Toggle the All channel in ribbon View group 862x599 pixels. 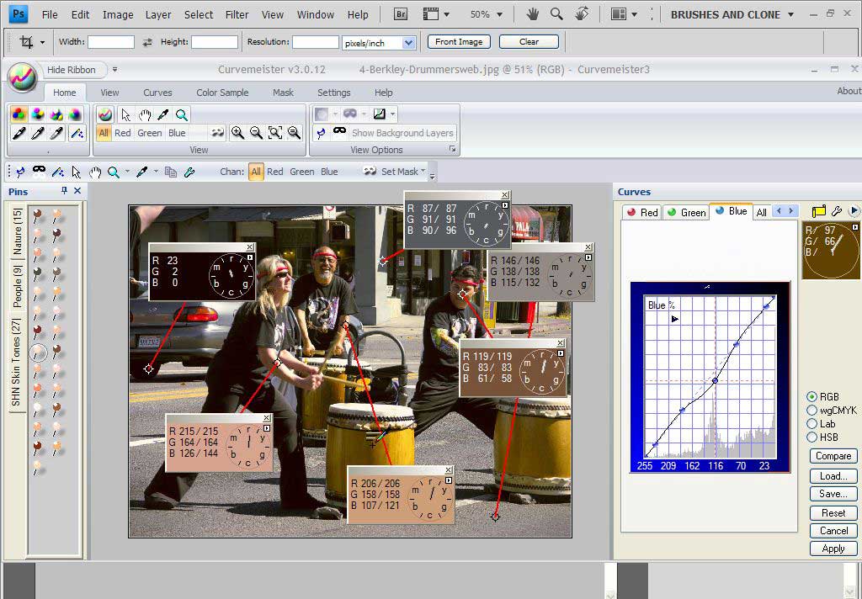click(104, 133)
